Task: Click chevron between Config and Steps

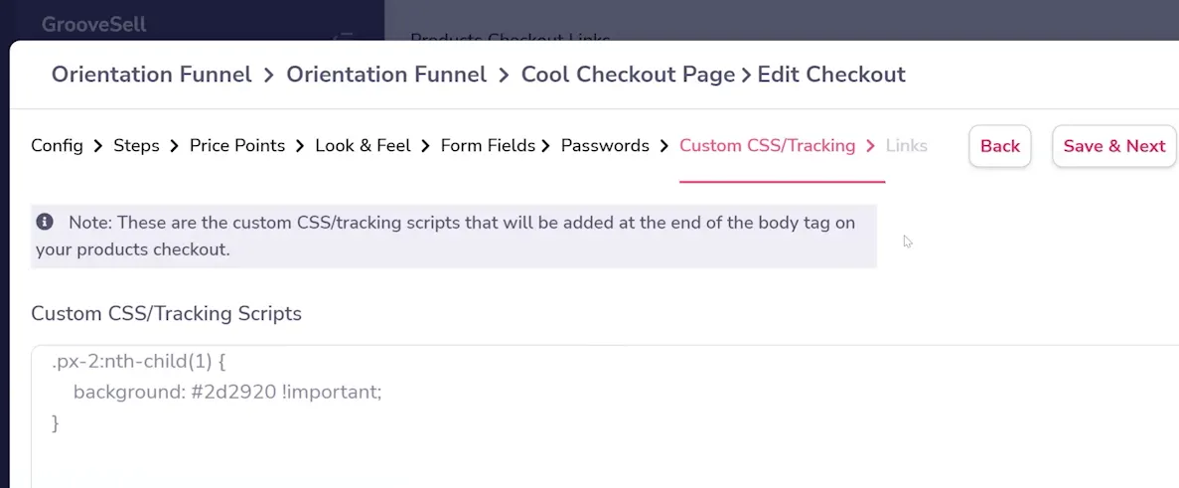Action: [x=98, y=146]
